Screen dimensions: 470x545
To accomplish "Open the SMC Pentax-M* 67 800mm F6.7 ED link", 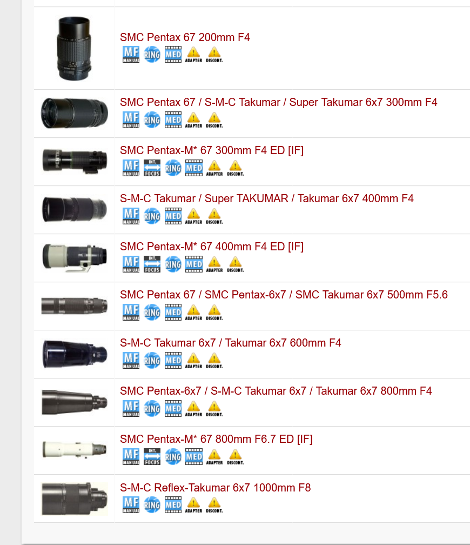I will click(x=216, y=439).
